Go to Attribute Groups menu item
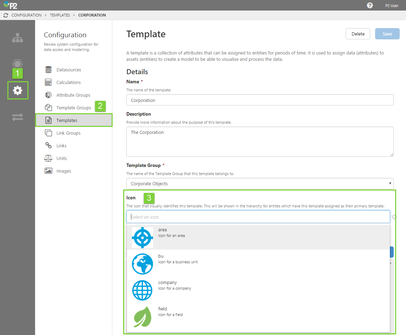The width and height of the screenshot is (406, 335). pyautogui.click(x=73, y=95)
